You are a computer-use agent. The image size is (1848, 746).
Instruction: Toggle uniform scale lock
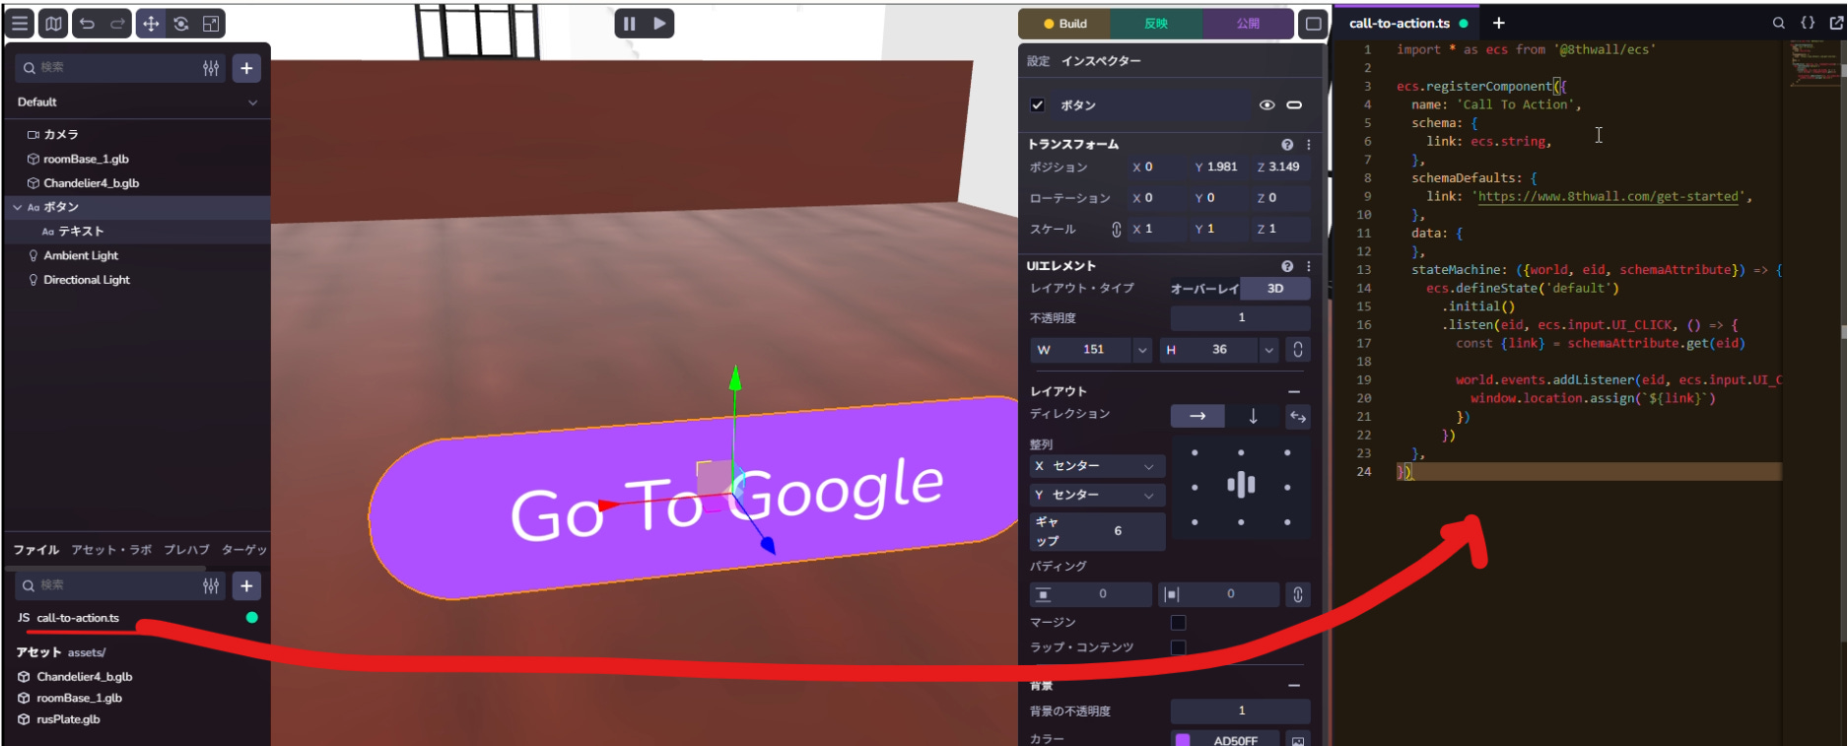pyautogui.click(x=1116, y=229)
